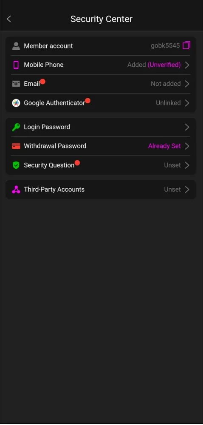203x425 pixels.
Task: Tap Unset next to Third-Party Accounts
Action: (x=172, y=190)
